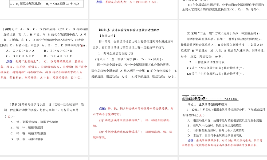
Task: Click the line “1．两种金属活动性的比较”
Action: [x=116, y=53]
